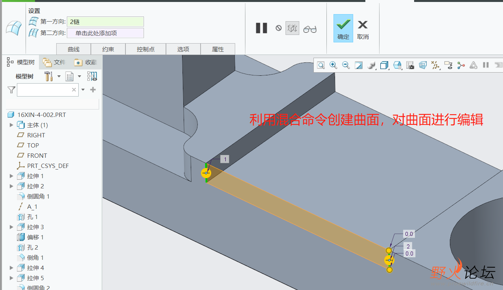Click the 第二方向 field 单击此处添加项
Image resolution: width=503 pixels, height=290 pixels.
(105, 33)
